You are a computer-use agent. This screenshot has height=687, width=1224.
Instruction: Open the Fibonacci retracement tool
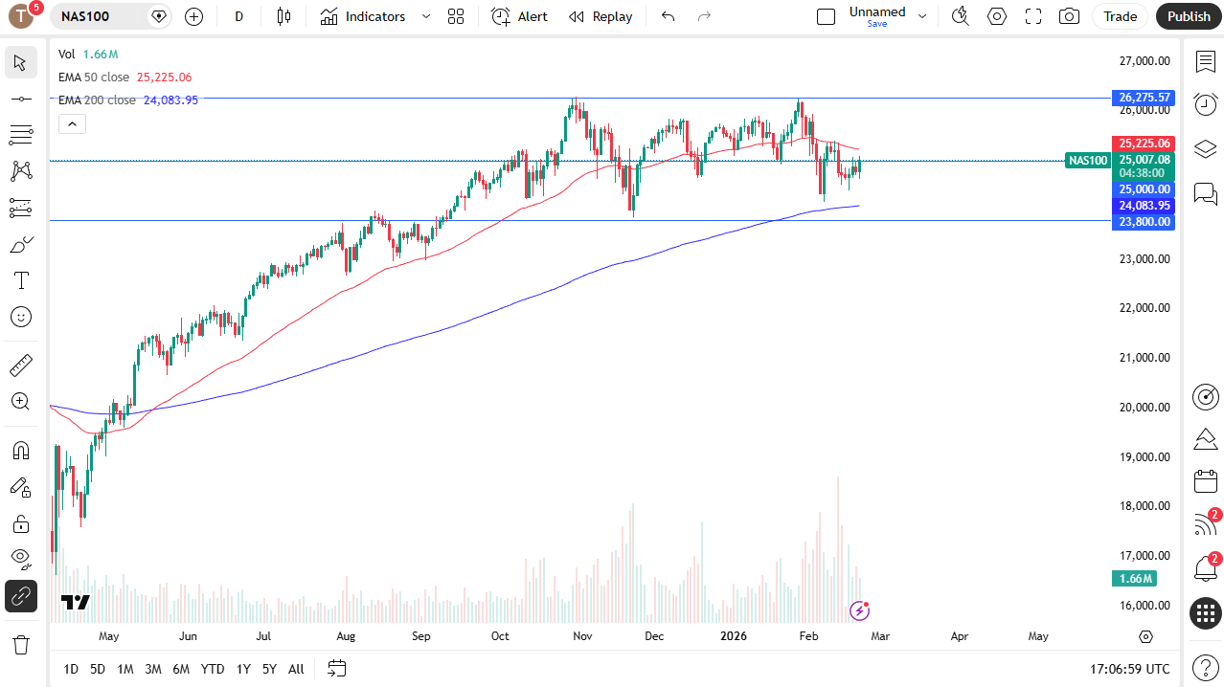click(21, 135)
